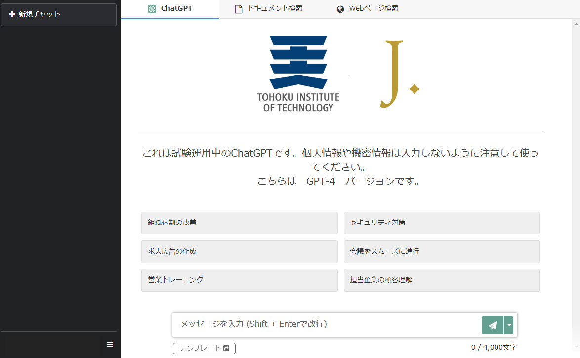Click the document icon in ドキュメント検索 tab

tap(239, 9)
